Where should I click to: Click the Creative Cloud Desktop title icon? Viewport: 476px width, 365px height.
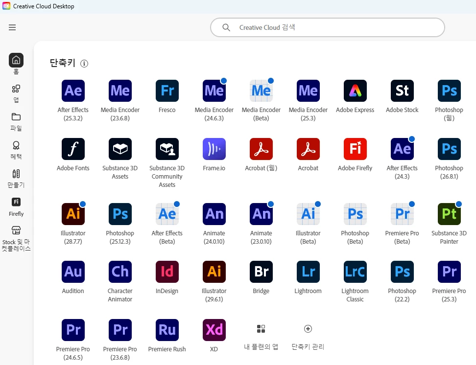tap(6, 6)
